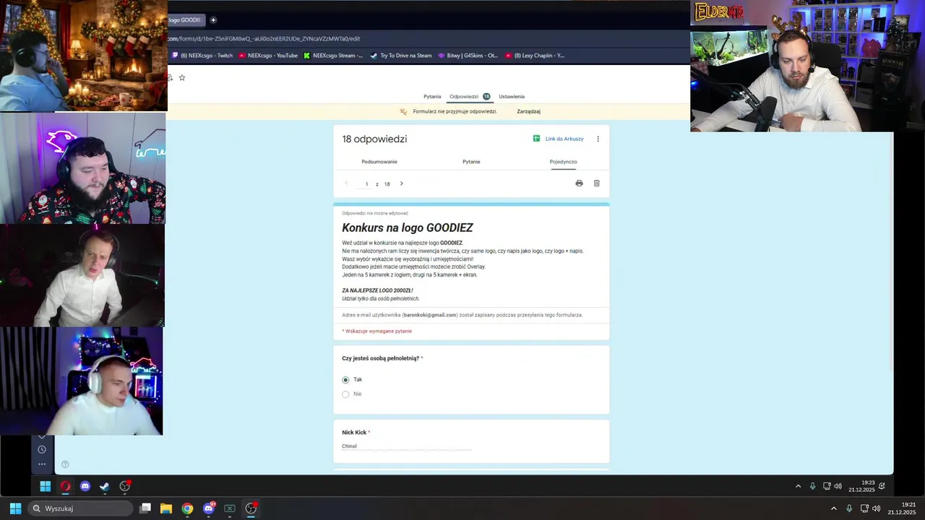
Task: Open the three-dot responses menu
Action: pos(598,139)
